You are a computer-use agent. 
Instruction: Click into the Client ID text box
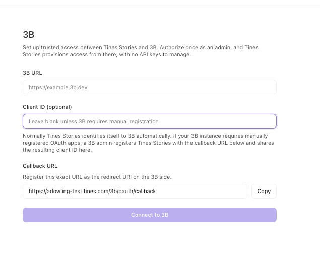coord(150,121)
